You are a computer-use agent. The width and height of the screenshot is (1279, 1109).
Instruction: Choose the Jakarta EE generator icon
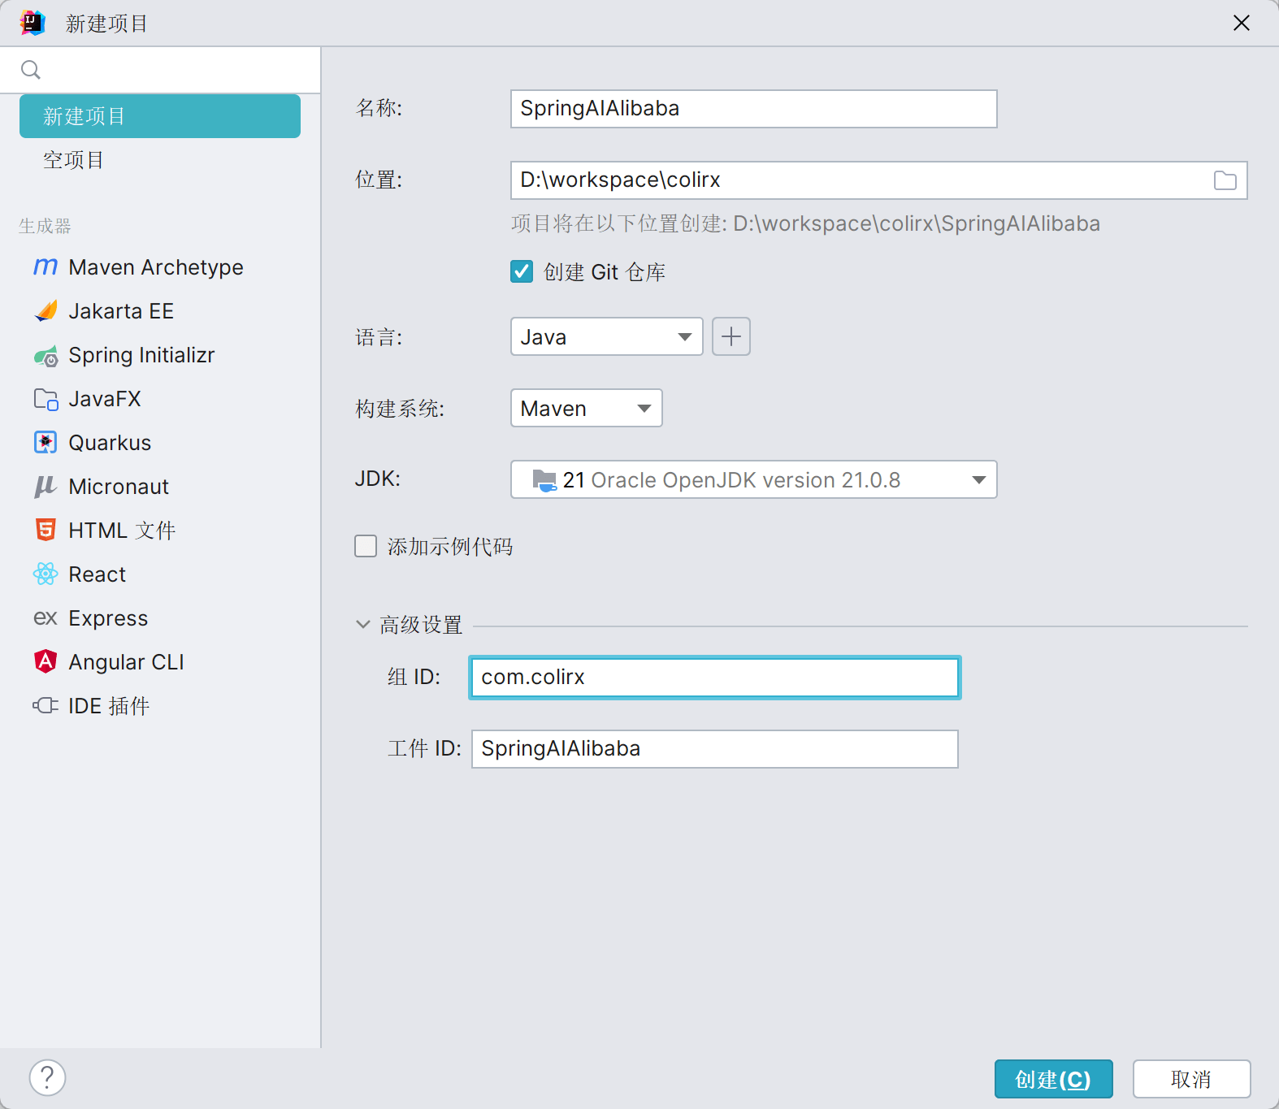click(x=46, y=311)
